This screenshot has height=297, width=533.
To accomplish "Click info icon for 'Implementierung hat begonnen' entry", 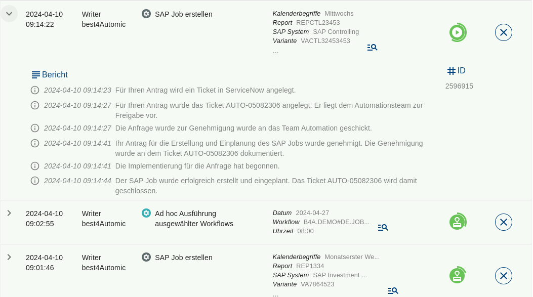I will click(35, 166).
